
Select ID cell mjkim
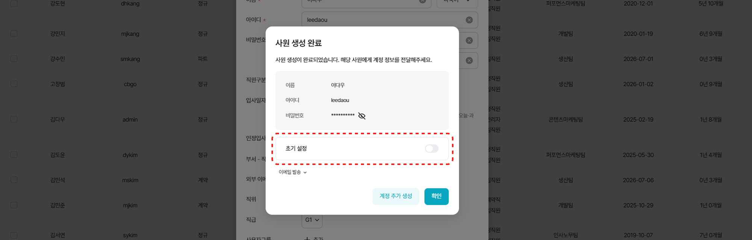pos(130,205)
